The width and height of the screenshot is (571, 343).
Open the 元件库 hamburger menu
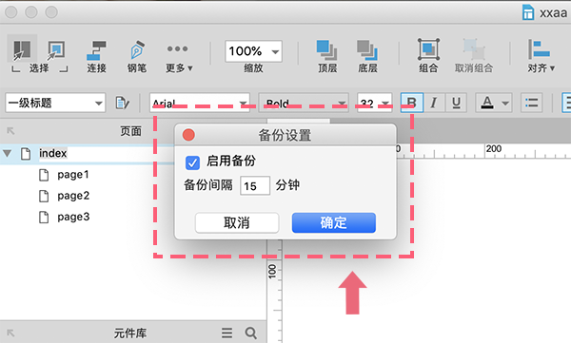(x=226, y=333)
